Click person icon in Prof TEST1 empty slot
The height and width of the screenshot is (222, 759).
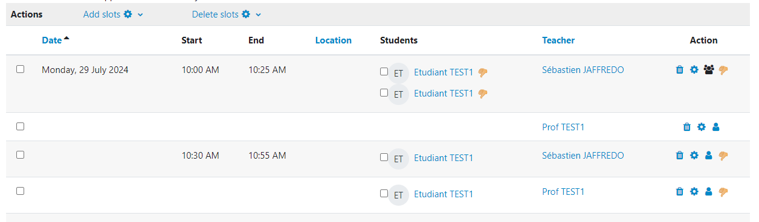(x=716, y=127)
